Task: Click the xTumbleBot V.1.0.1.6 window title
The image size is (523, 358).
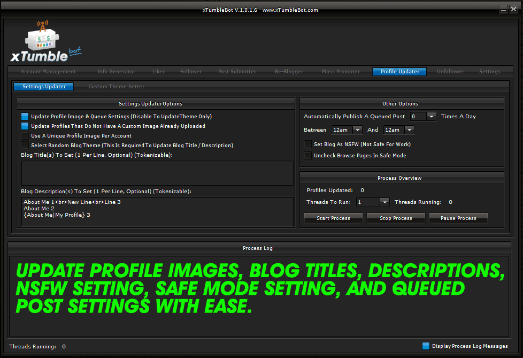Action: point(260,10)
